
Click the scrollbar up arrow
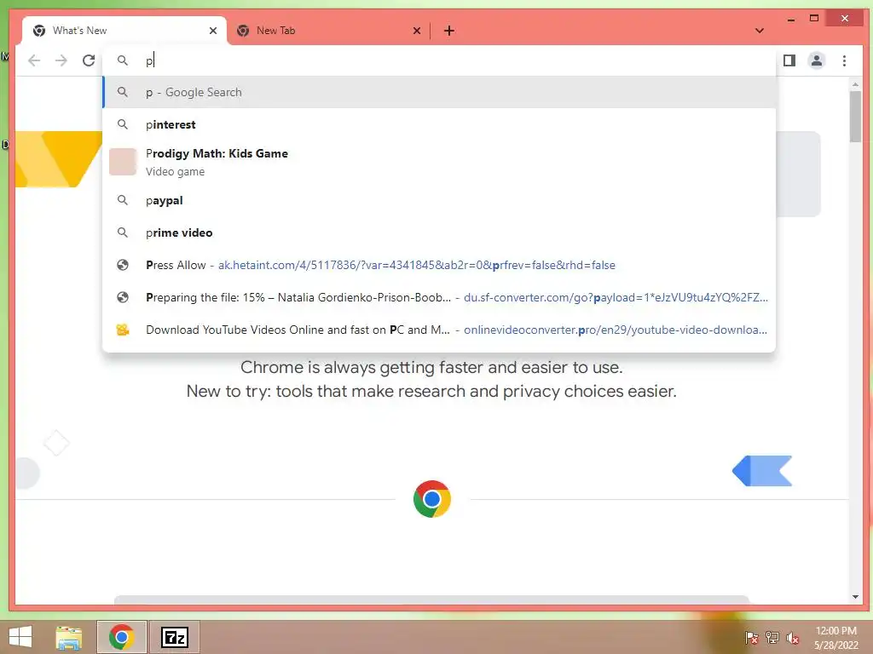[x=855, y=84]
